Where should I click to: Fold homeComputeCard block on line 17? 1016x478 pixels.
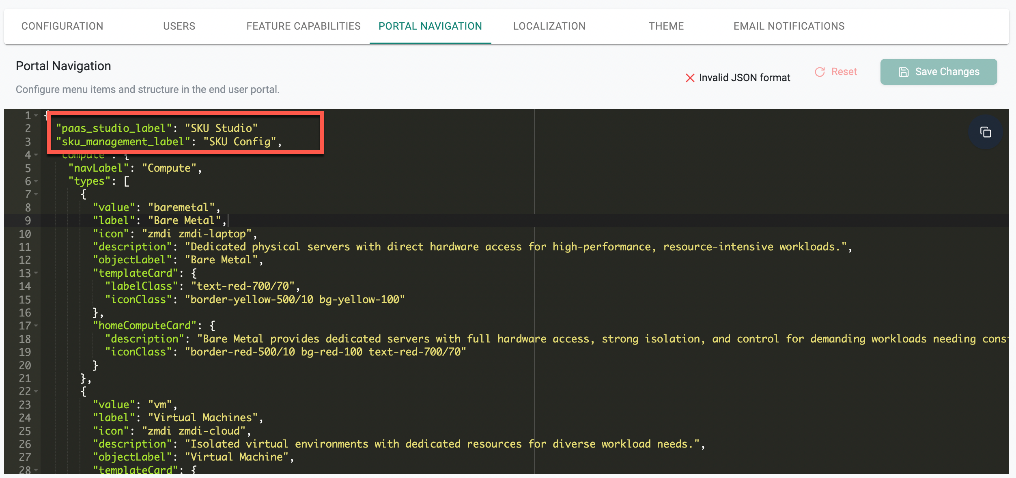pos(36,325)
